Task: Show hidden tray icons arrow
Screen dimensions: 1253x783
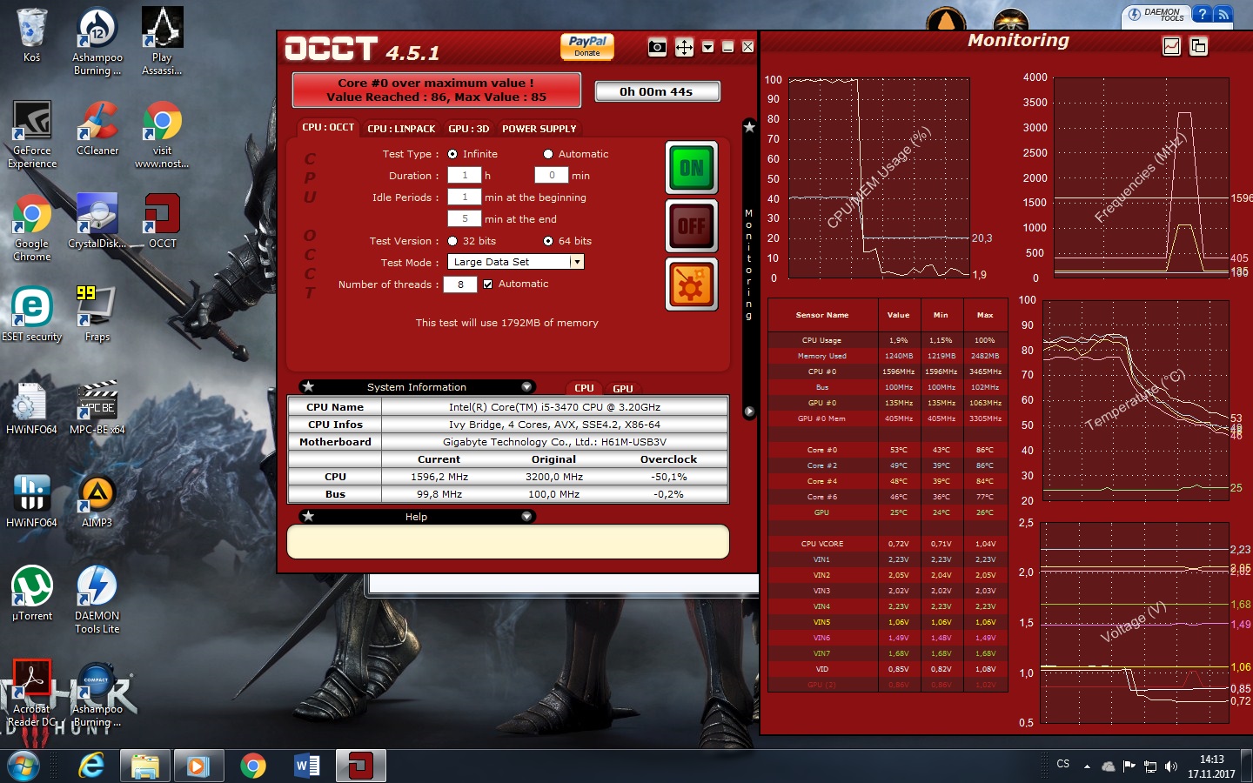Action: (1087, 766)
